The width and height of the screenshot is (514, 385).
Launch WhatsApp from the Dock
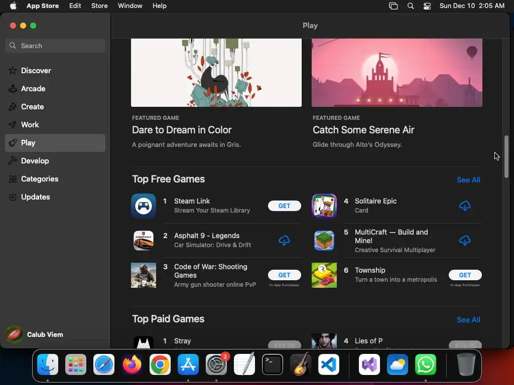pyautogui.click(x=426, y=364)
